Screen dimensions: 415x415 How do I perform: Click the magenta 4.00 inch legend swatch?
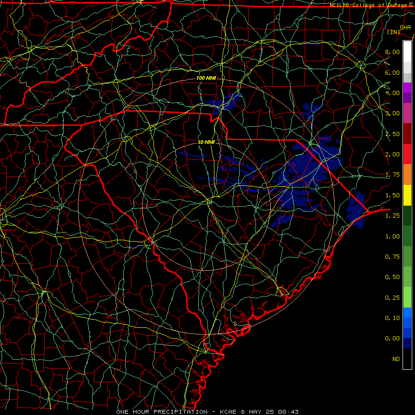[x=407, y=88]
